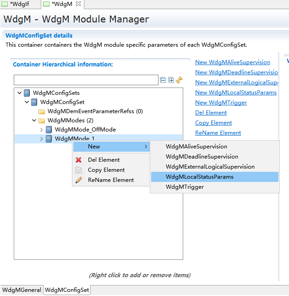Choose WdgMTrigger in the New submenu

pyautogui.click(x=185, y=187)
